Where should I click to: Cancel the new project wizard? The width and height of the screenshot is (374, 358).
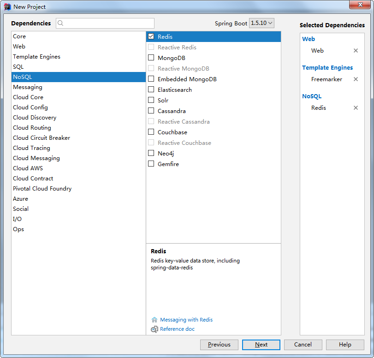tap(303, 345)
